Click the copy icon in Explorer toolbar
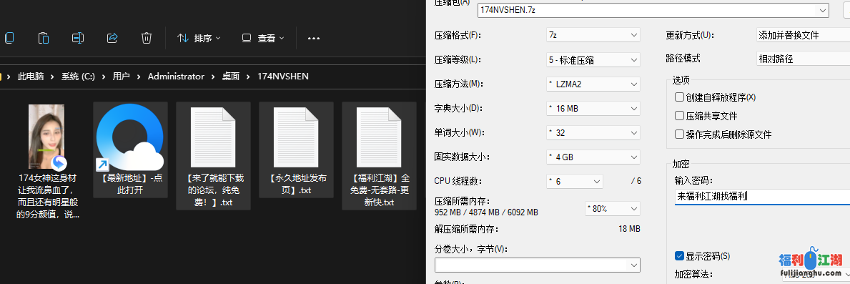Screen dimensions: 850x284 pos(9,38)
